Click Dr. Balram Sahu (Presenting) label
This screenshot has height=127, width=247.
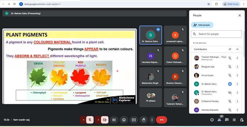click(x=26, y=13)
